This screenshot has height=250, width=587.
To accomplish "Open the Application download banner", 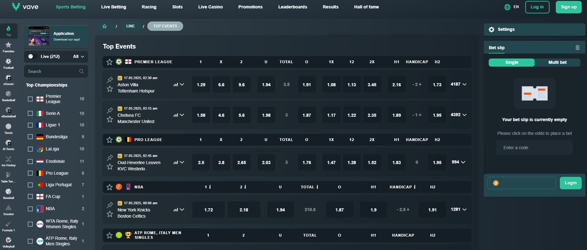I will (56, 36).
